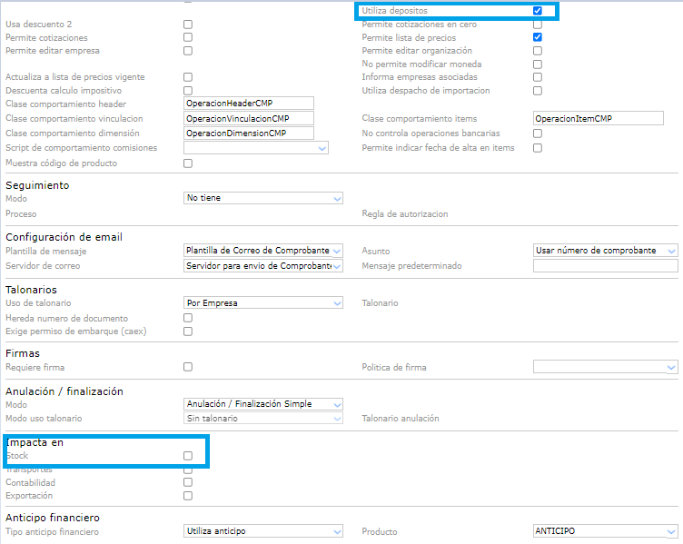Click the Clase comportamiento header field
The height and width of the screenshot is (544, 683).
[248, 104]
